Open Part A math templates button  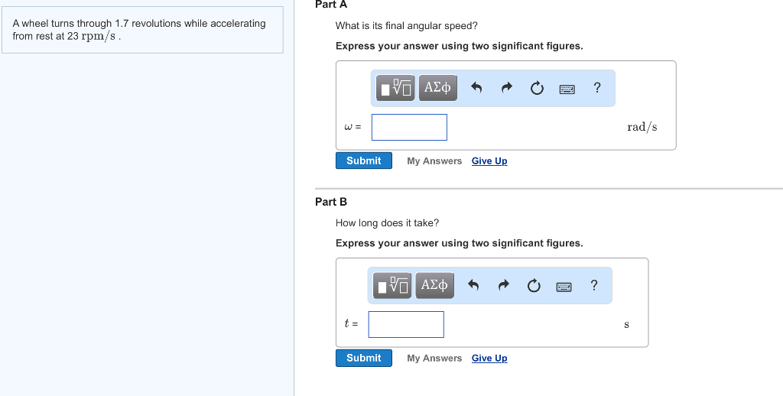pos(397,88)
